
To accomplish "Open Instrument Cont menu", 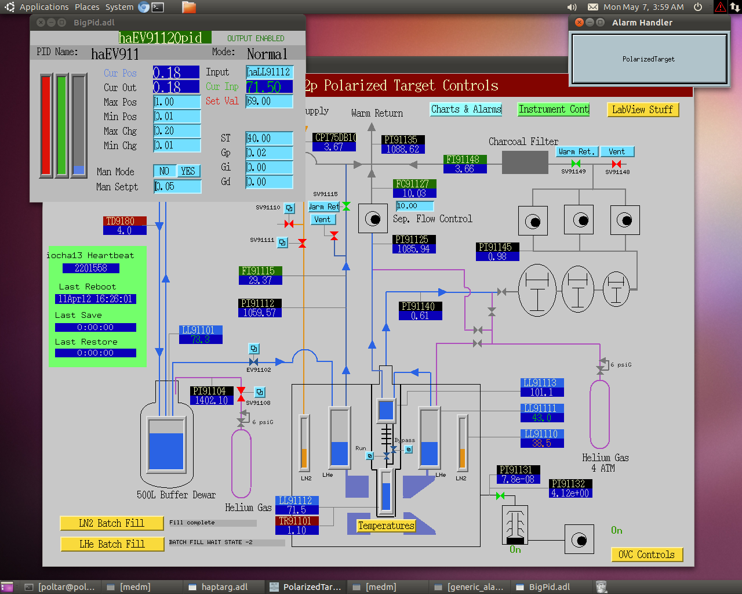I will [554, 109].
